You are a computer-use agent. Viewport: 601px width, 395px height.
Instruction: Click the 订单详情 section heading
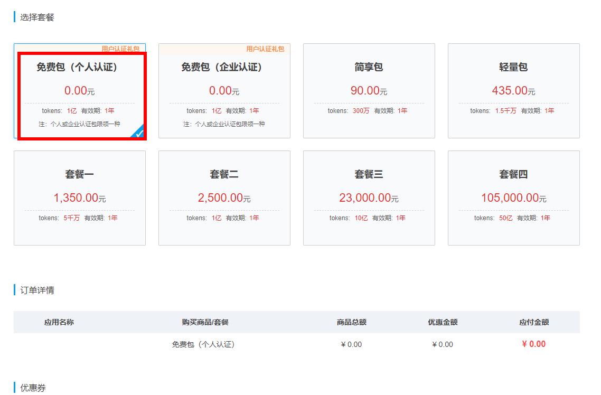coord(37,290)
